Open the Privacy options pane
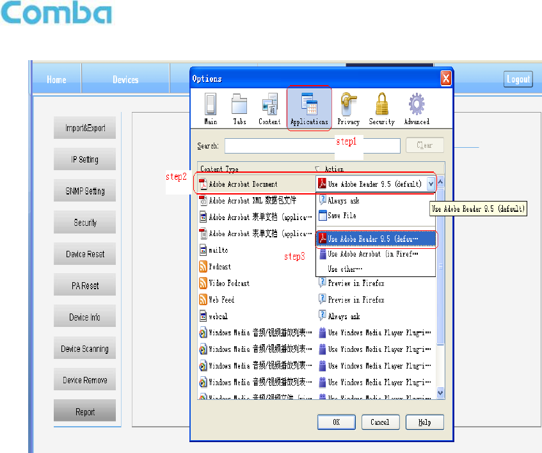Screen dimensions: 542x453 tap(348, 109)
